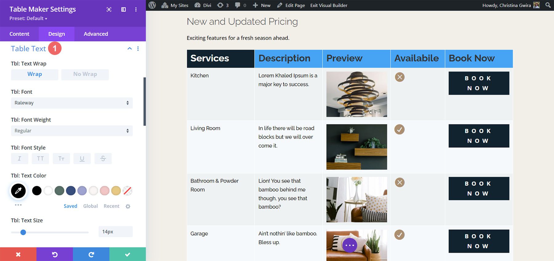Click the italic font style icon

[x=19, y=158]
